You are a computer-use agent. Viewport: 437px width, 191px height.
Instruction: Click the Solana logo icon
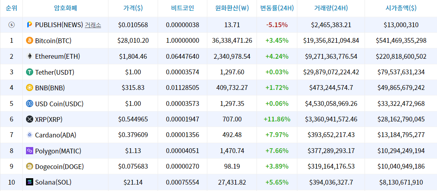click(x=29, y=182)
